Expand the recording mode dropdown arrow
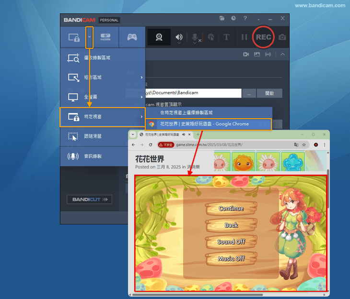 pyautogui.click(x=89, y=37)
